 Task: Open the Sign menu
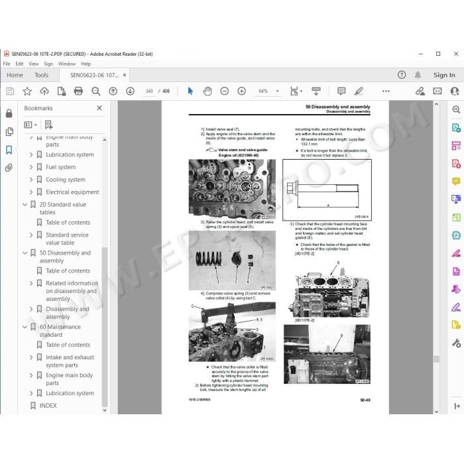[48, 64]
